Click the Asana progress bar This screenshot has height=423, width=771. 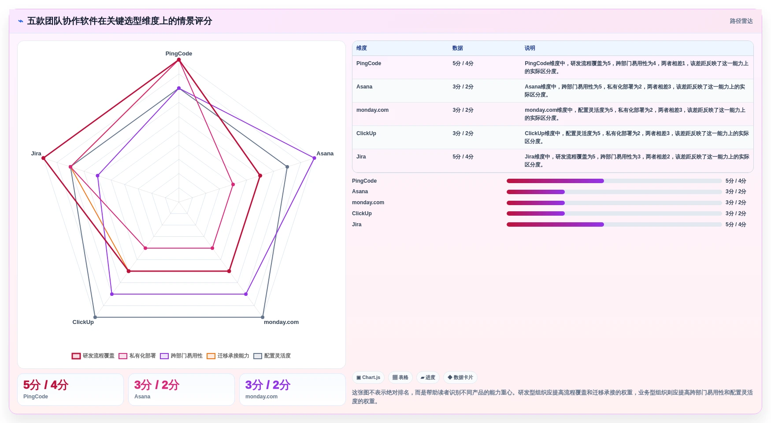614,192
